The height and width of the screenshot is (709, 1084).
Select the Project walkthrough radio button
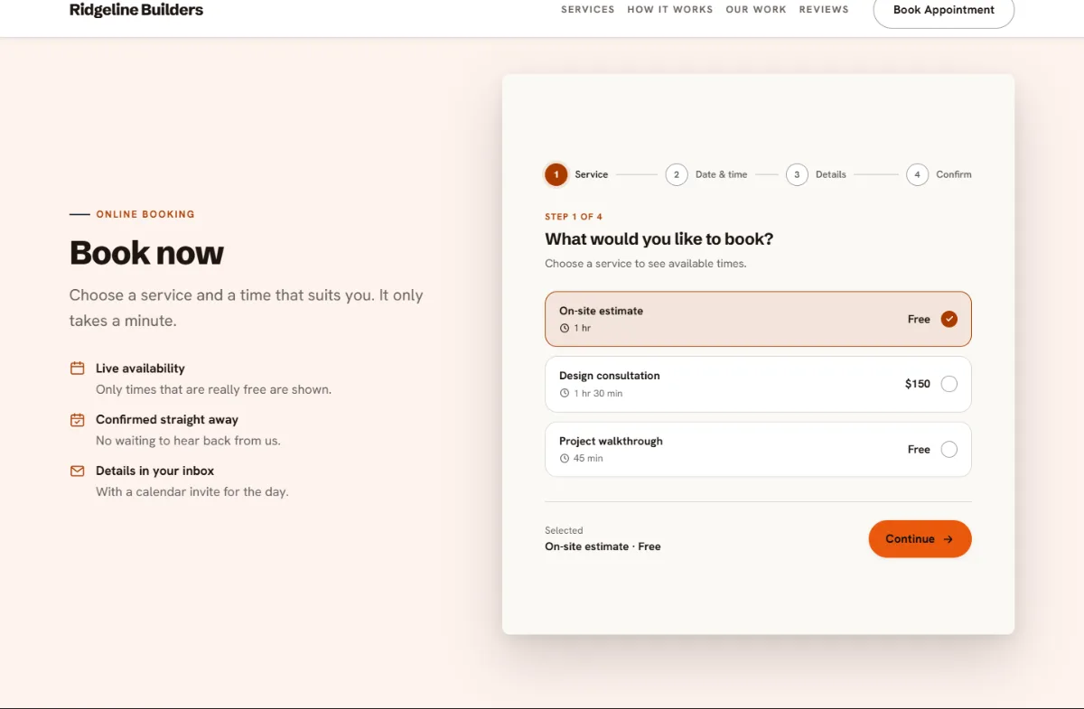point(948,449)
